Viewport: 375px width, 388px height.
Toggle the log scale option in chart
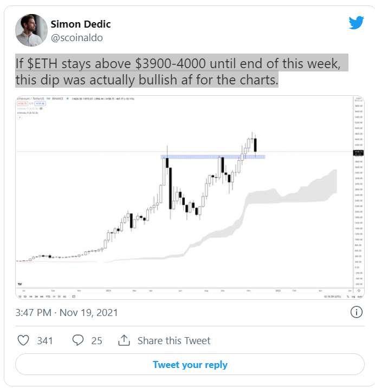[x=353, y=297]
